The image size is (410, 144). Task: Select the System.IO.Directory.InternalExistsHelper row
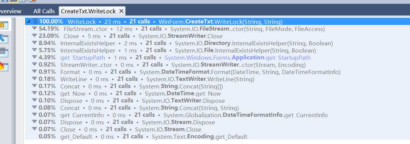(x=217, y=43)
